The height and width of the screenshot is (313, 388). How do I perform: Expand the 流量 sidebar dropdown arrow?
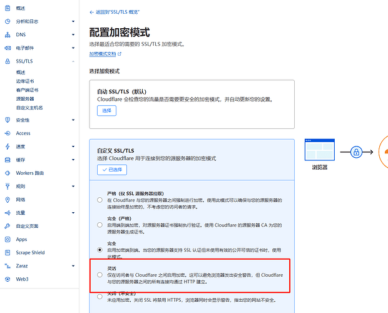(73, 213)
